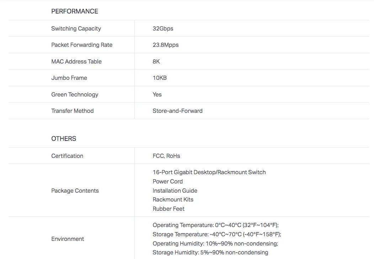Click the 32Gbps value
The image size is (374, 259).
point(163,29)
